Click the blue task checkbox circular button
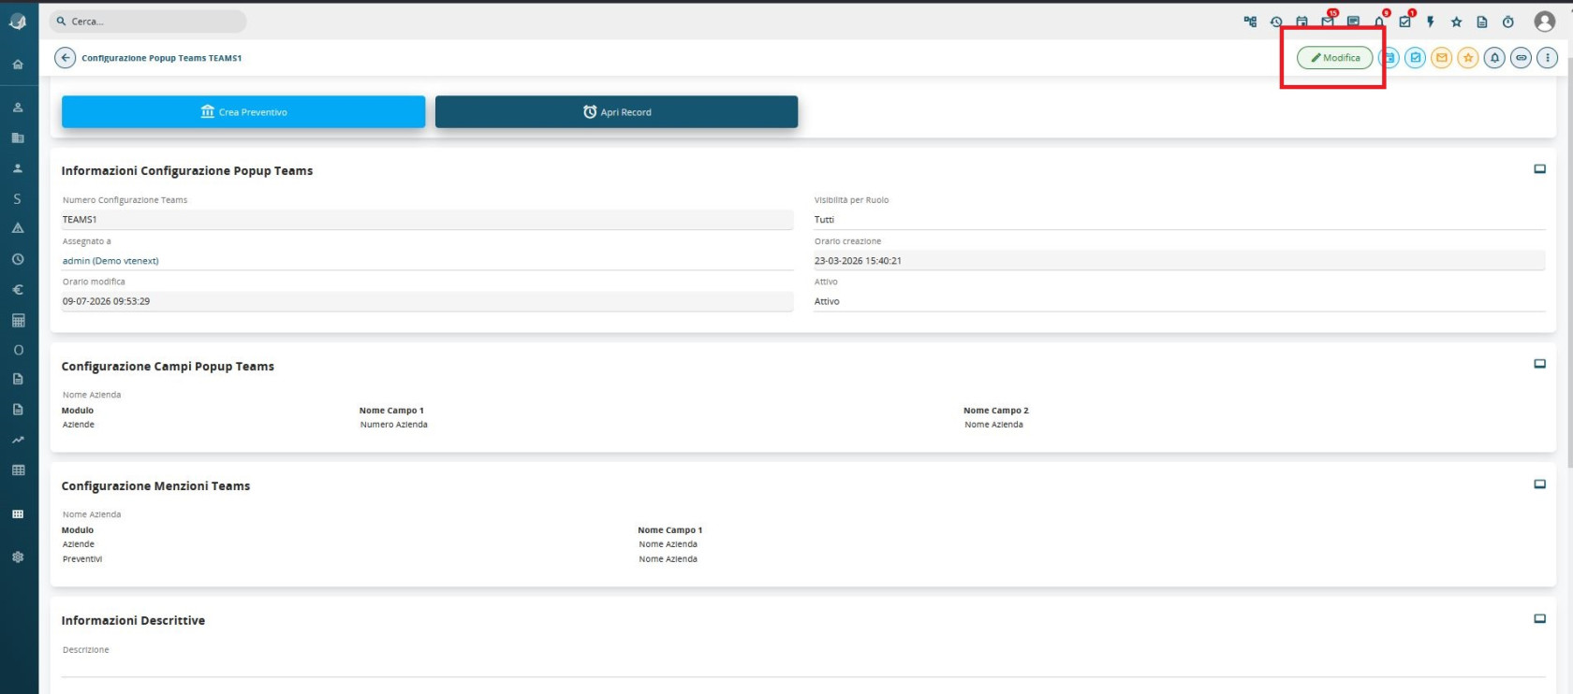The height and width of the screenshot is (694, 1573). (x=1416, y=58)
